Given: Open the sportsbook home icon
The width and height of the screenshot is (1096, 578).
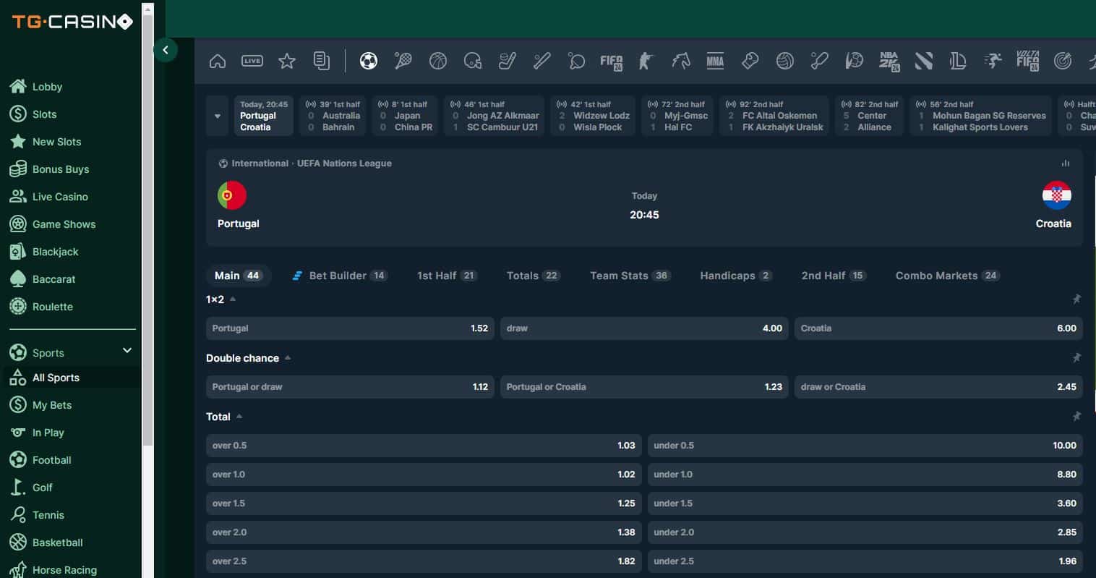Looking at the screenshot, I should coord(218,61).
